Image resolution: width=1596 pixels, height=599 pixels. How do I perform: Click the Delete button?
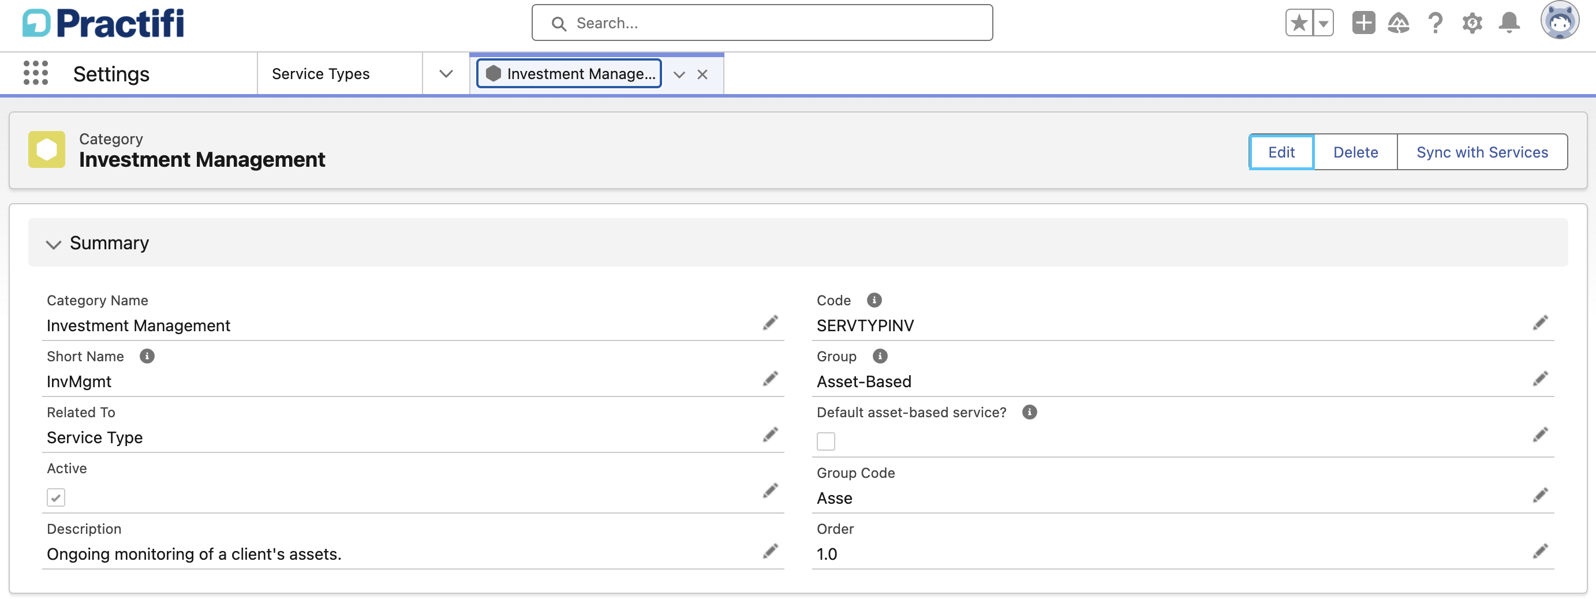pos(1355,152)
